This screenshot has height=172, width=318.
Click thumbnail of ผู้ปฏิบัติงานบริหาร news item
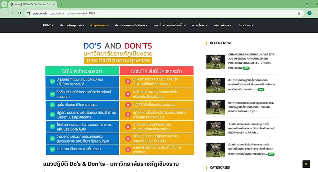point(216,128)
